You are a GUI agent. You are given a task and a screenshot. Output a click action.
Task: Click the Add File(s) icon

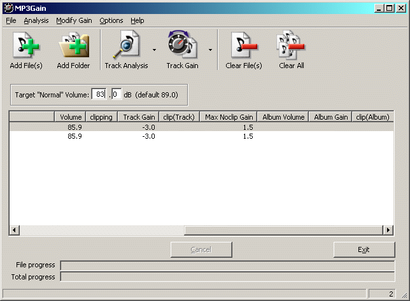(x=26, y=45)
